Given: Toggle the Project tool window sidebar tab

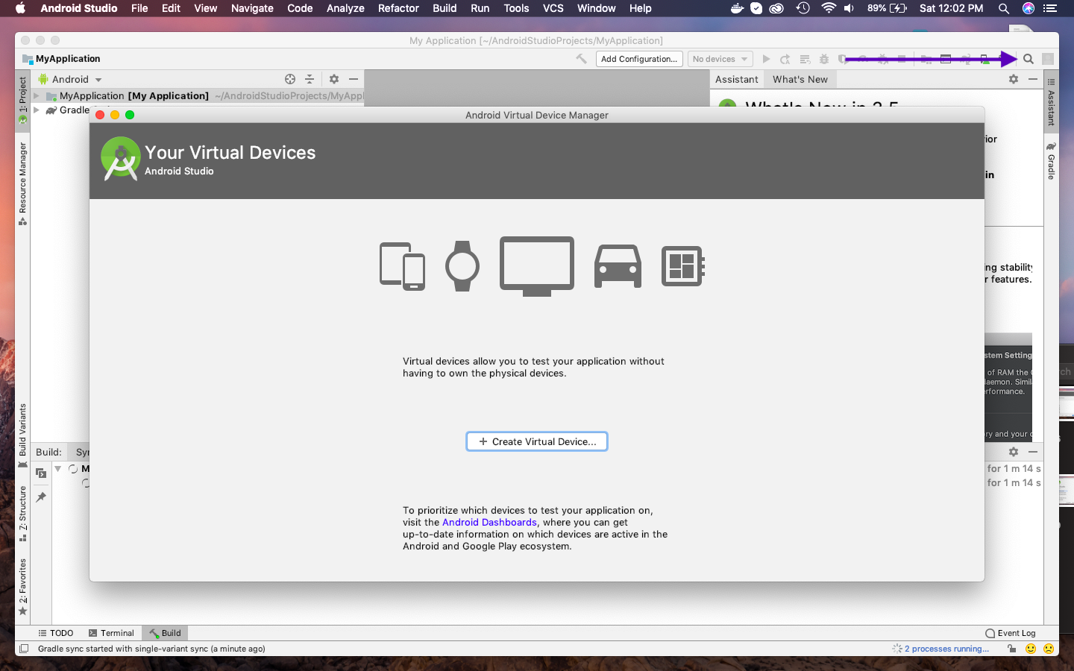Looking at the screenshot, I should (22, 100).
